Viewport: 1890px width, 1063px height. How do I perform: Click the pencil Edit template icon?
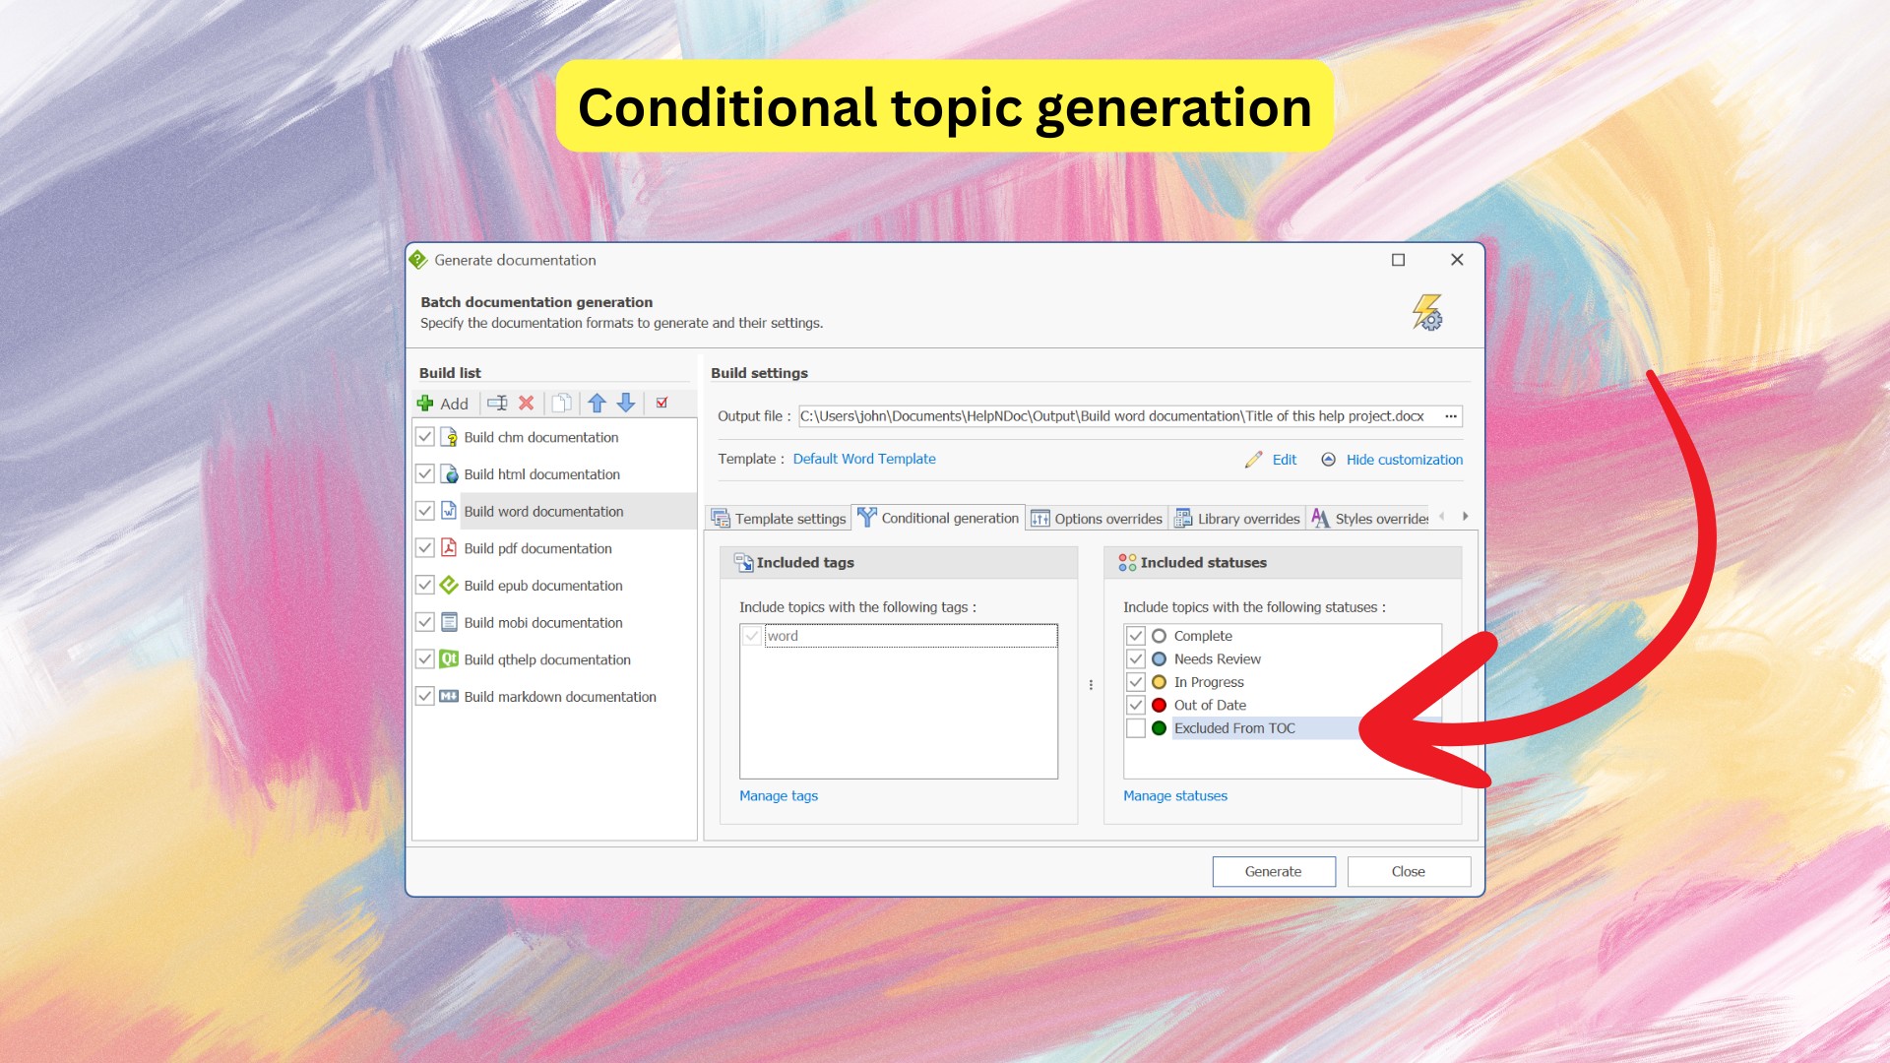click(1253, 460)
